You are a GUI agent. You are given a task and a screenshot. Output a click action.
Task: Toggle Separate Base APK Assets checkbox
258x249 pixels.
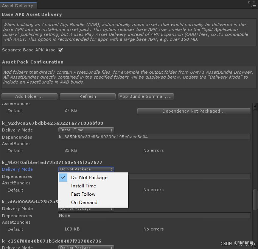[61, 50]
